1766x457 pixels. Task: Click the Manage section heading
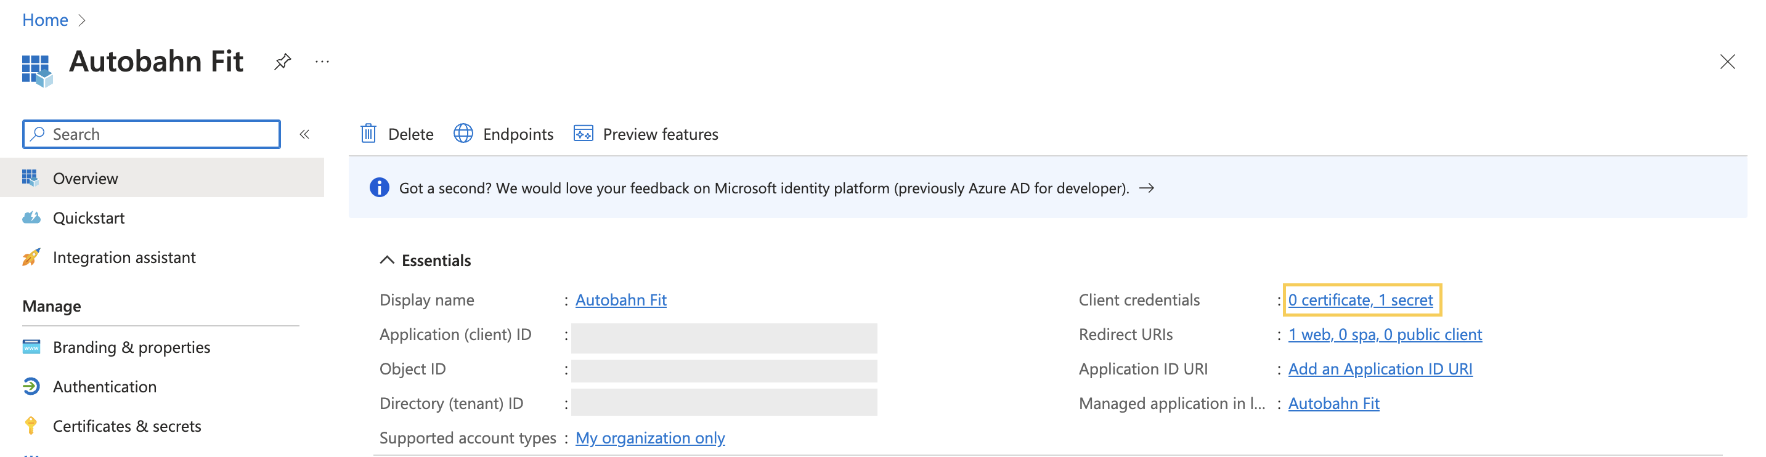pyautogui.click(x=51, y=306)
